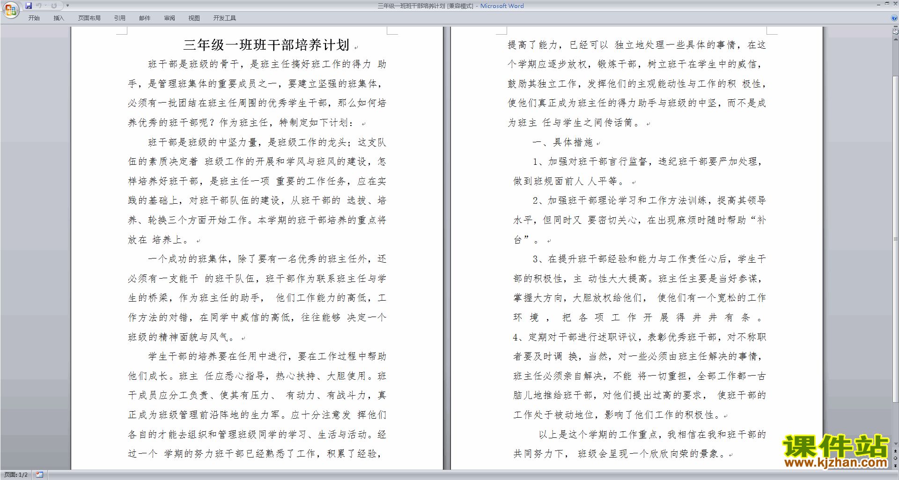Click the line 放在 培养上。
This screenshot has height=480, width=899.
click(x=158, y=240)
